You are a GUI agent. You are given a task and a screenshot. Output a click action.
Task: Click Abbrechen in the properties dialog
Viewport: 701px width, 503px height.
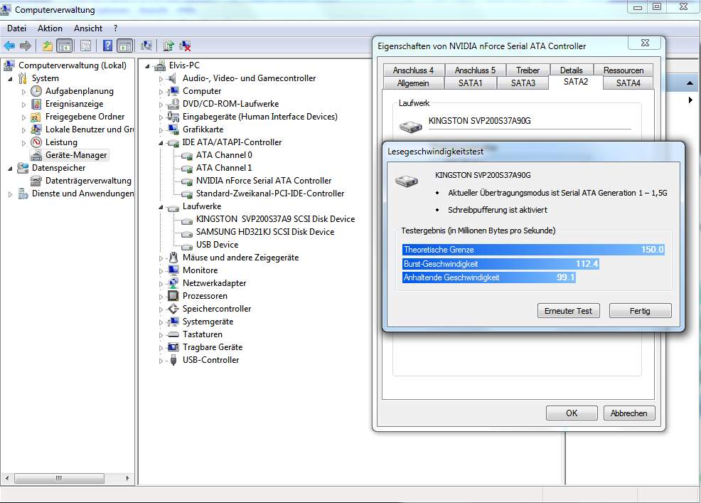point(628,413)
